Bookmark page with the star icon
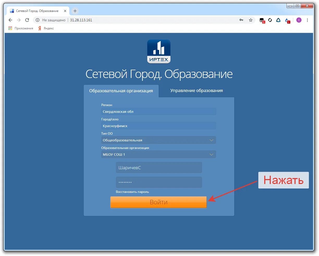The width and height of the screenshot is (319, 256). 251,20
